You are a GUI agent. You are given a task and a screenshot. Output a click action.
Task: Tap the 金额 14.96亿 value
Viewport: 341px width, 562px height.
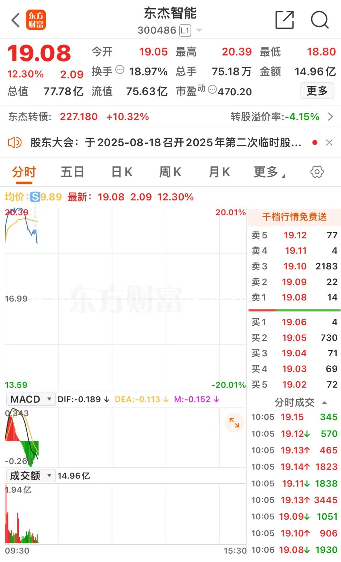point(315,72)
